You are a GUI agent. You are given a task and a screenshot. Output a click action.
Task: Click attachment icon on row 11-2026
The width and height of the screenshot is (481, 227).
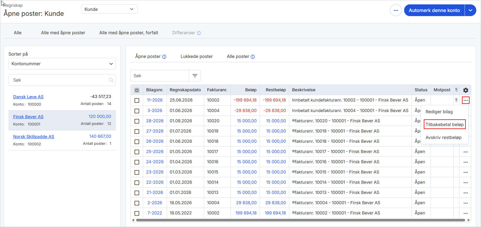click(456, 100)
